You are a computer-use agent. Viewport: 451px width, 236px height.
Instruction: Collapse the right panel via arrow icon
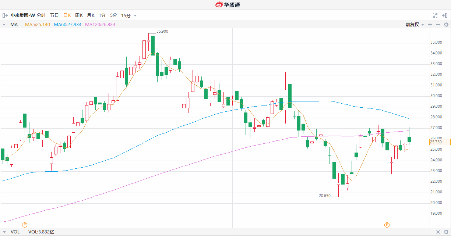click(x=445, y=15)
